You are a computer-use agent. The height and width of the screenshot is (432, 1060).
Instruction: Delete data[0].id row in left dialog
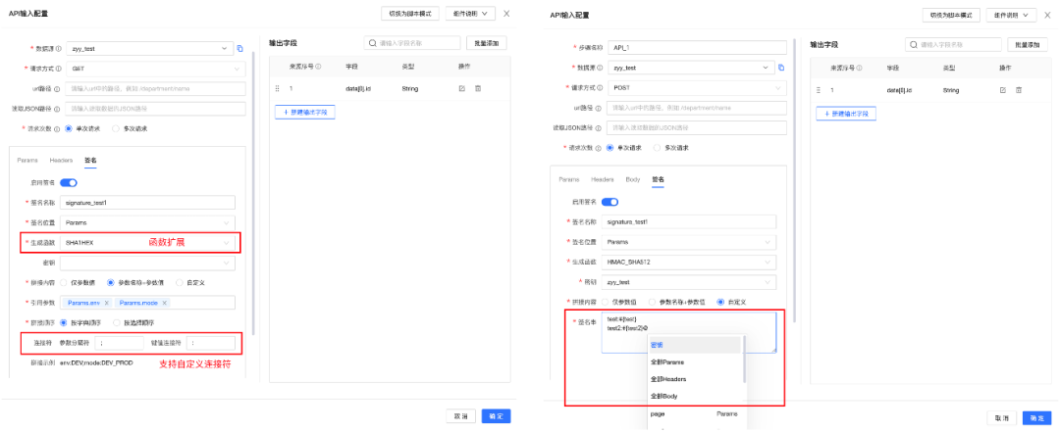pyautogui.click(x=478, y=88)
